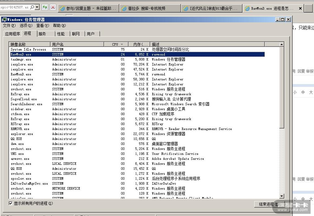Image resolution: width=314 pixels, height=216 pixels.
Task: Select the svchost.exe row owned by NETWORK SERVICE
Action: point(137,188)
